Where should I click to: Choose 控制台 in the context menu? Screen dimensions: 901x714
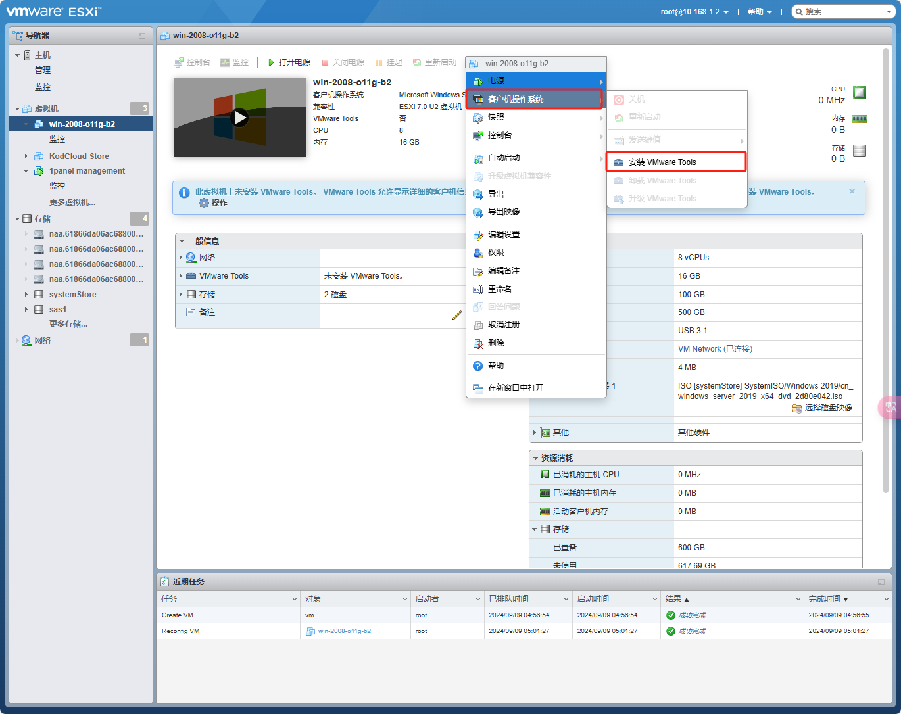(536, 135)
